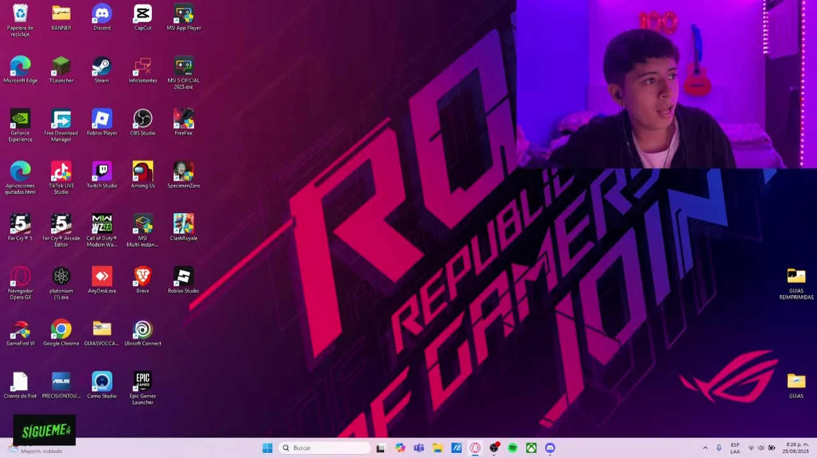
Task: Open Copilot from the taskbar
Action: pyautogui.click(x=400, y=448)
